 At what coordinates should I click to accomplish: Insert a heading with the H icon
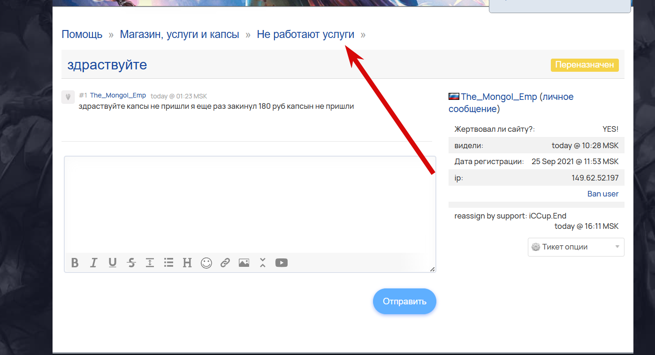(x=187, y=263)
